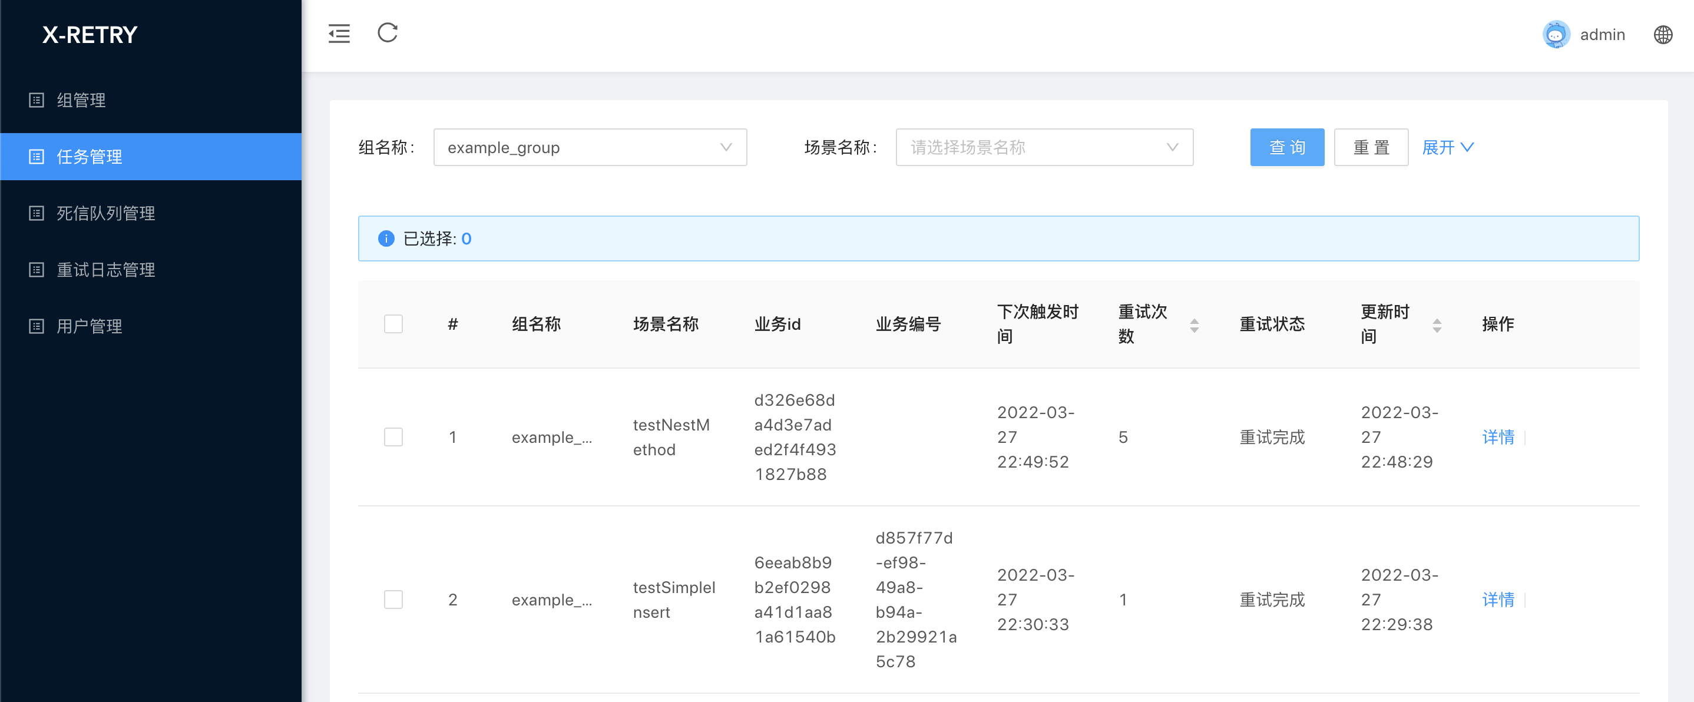This screenshot has width=1694, height=702.
Task: Open 用户管理 in the sidebar
Action: (x=90, y=326)
